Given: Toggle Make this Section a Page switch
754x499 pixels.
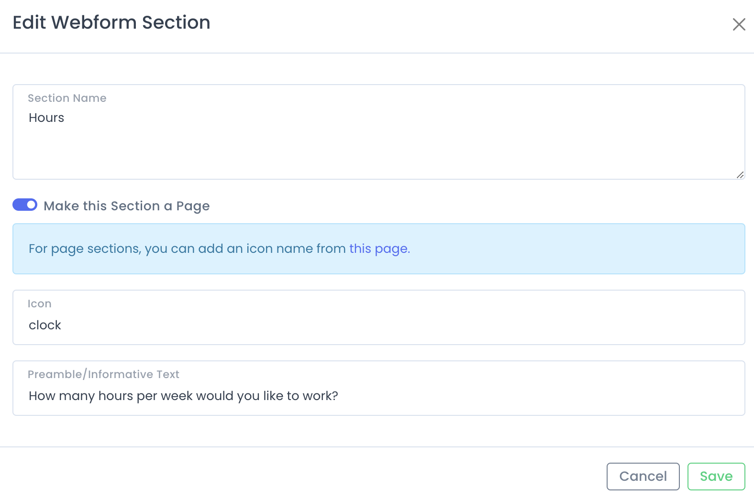Looking at the screenshot, I should [25, 205].
